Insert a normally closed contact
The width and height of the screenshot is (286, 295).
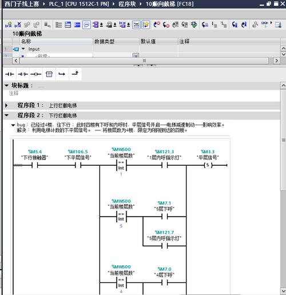[x=23, y=74]
